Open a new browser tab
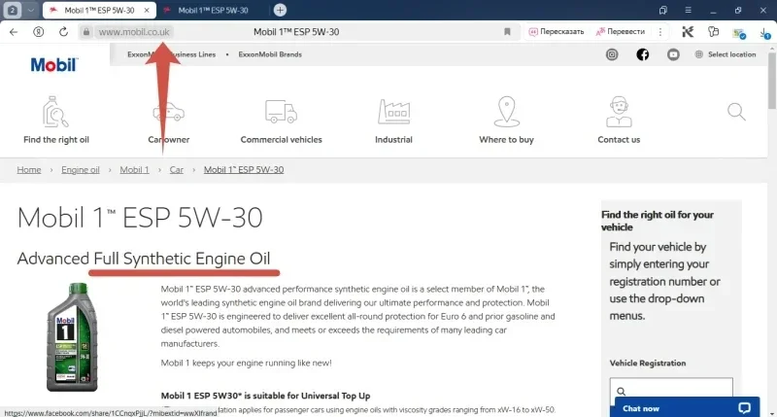The image size is (777, 417). [x=280, y=10]
